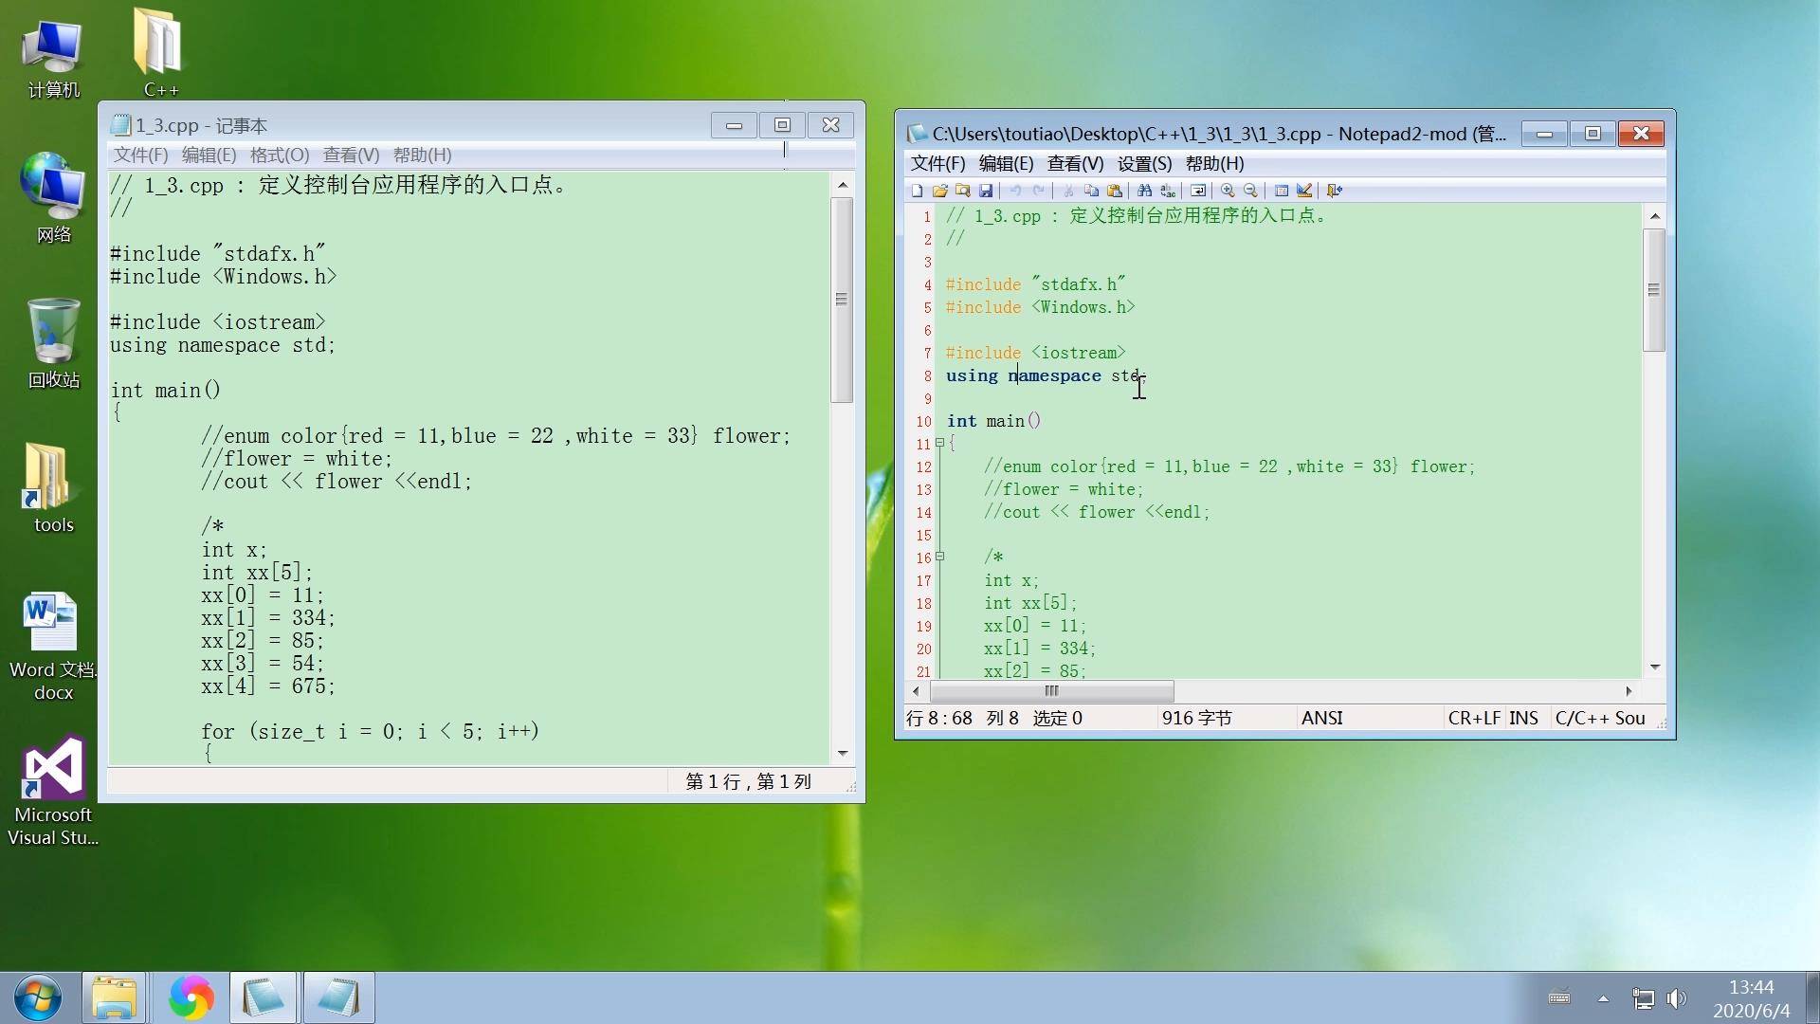Click CR+LF line ending in status bar

(1473, 719)
